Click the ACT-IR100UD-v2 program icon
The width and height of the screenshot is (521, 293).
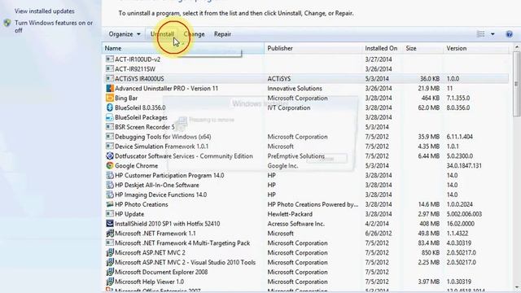point(110,59)
